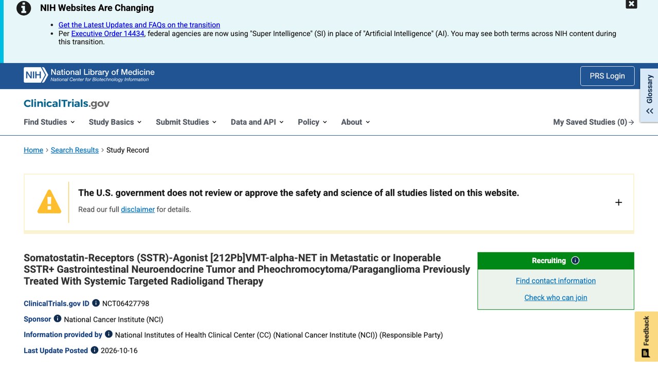The height and width of the screenshot is (370, 658).
Task: Open the Find Studies dropdown menu
Action: (49, 122)
